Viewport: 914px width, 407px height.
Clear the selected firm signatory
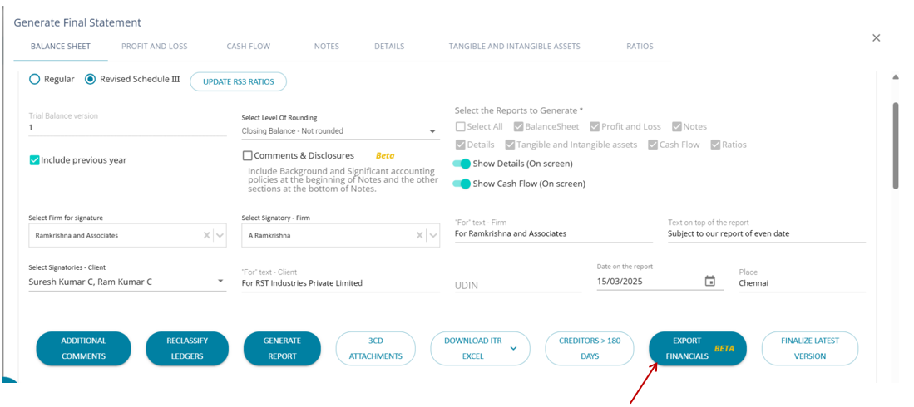[420, 235]
